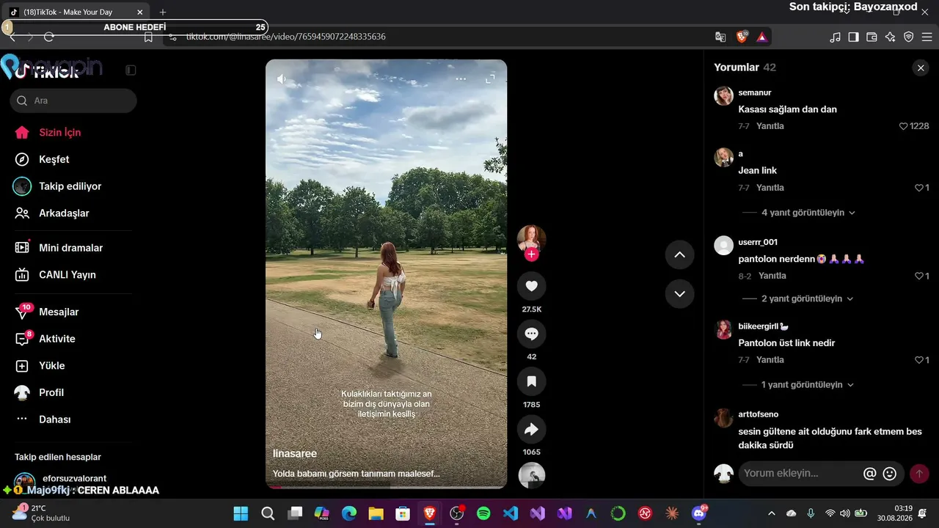Reply to userrr_001 with Yanıtla

(772, 276)
